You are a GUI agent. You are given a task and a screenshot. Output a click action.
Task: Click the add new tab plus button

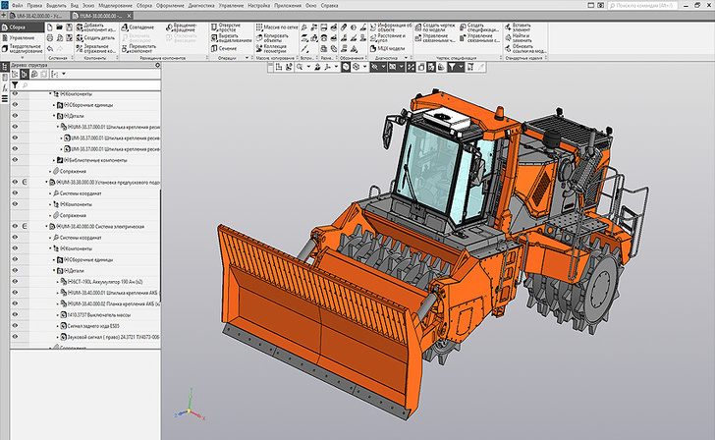[4, 16]
